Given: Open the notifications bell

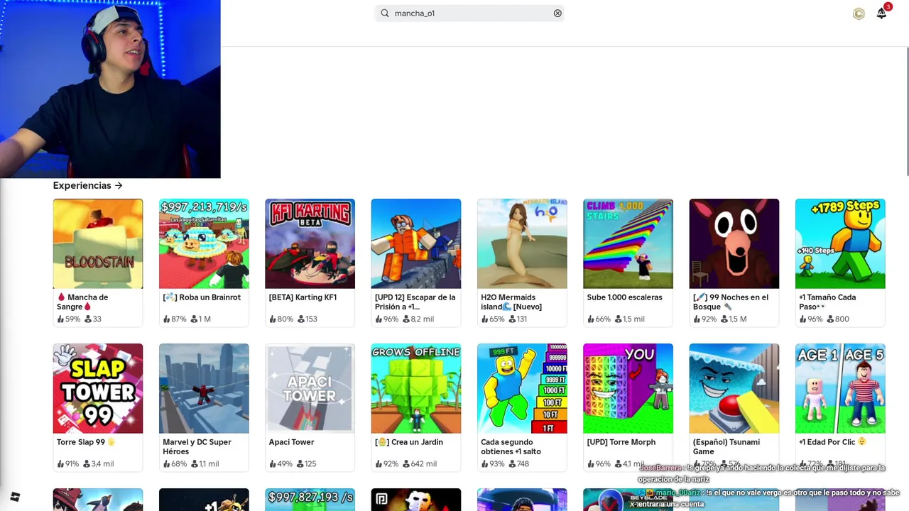Looking at the screenshot, I should tap(881, 13).
